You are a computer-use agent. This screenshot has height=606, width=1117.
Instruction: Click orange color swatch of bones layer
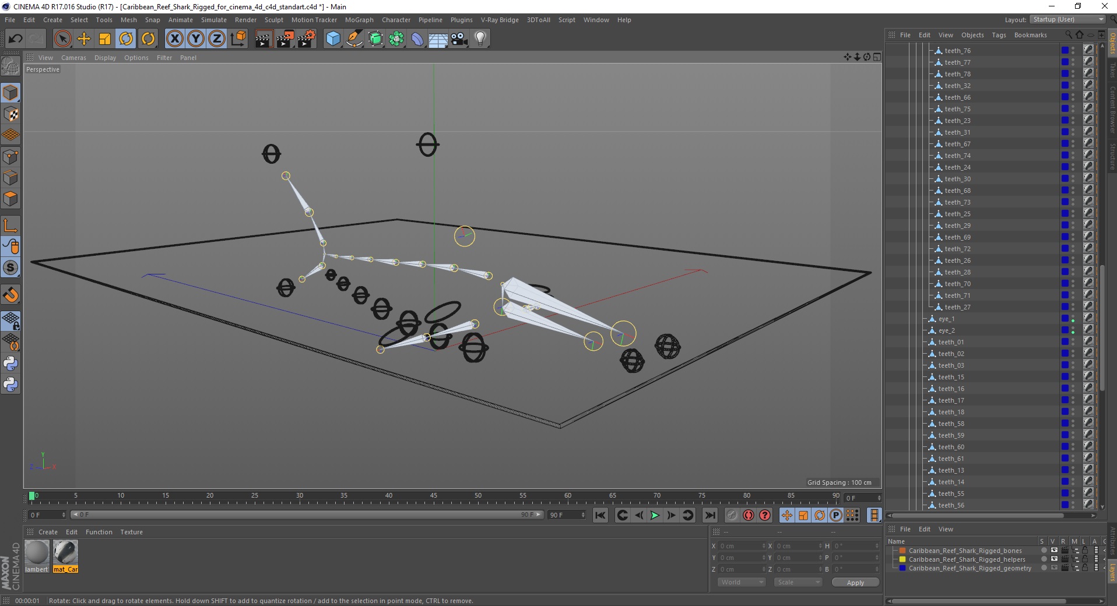(x=902, y=551)
